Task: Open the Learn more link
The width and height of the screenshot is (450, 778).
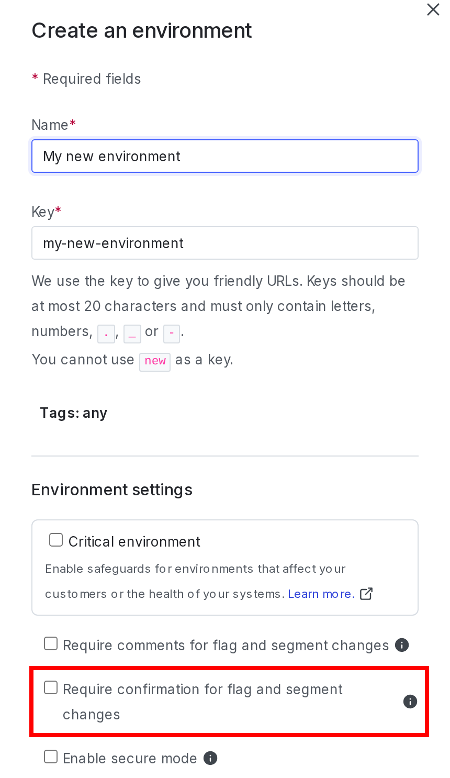Action: [321, 594]
